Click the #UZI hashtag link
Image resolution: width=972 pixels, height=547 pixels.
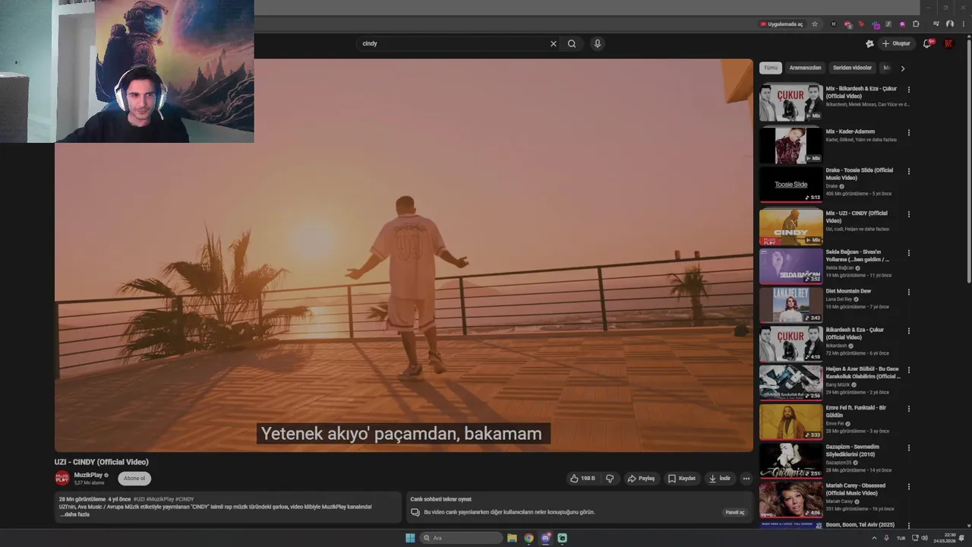pos(139,499)
